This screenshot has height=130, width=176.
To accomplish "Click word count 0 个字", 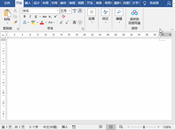I will (x=34, y=127).
